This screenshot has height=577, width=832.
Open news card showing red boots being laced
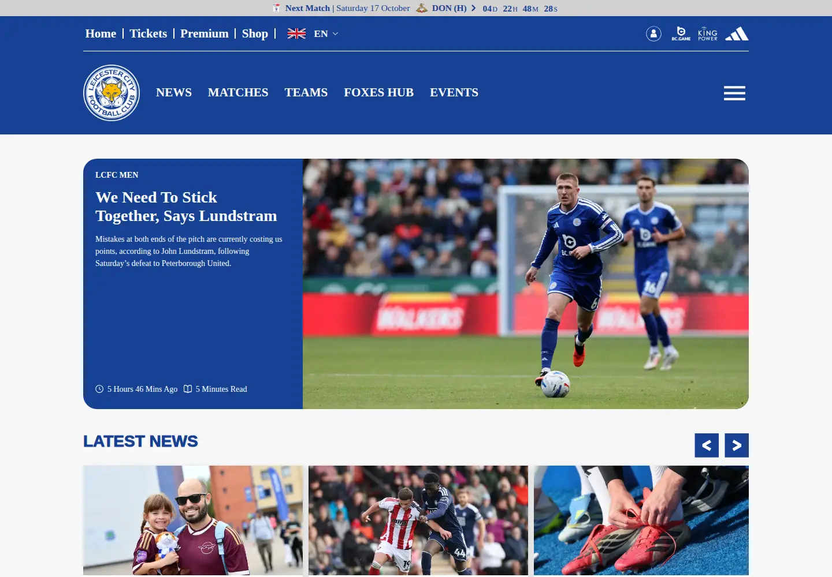(641, 520)
